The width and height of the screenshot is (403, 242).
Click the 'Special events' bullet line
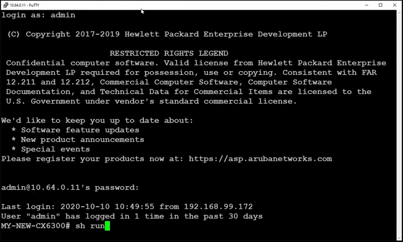pos(51,149)
